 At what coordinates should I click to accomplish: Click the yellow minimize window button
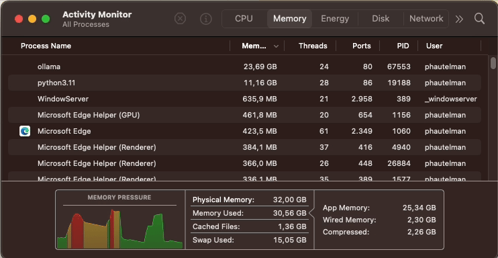[32, 19]
